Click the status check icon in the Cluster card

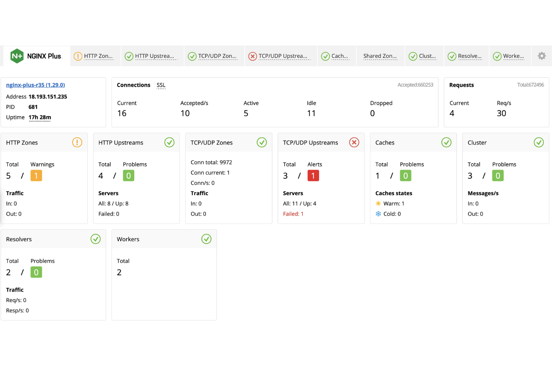point(539,142)
